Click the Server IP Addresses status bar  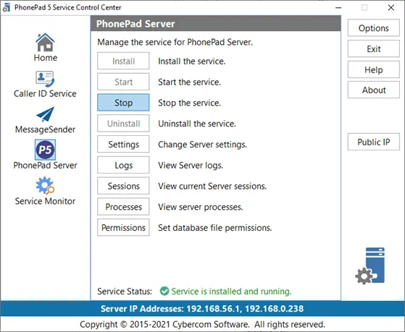click(x=203, y=309)
